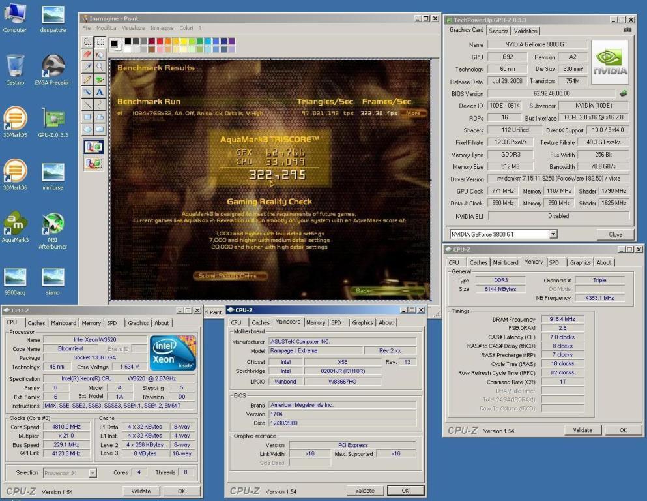This screenshot has height=501, width=647.
Task: Click the GPU-Z Name field showing NVIDIA GeForce 9800 GT
Action: [537, 44]
